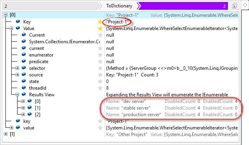This screenshot has width=249, height=145.
Task: Expand the dev server [0] result item
Action: 23,101
